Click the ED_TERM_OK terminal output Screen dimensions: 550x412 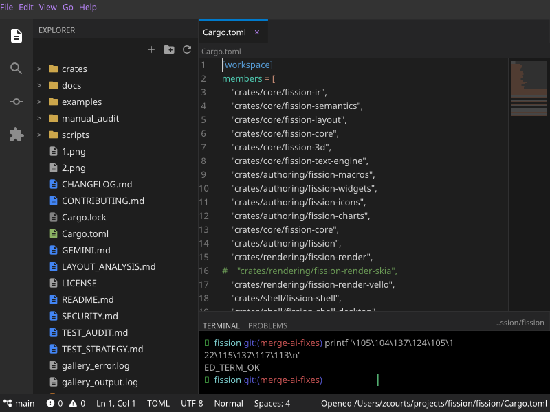232,367
